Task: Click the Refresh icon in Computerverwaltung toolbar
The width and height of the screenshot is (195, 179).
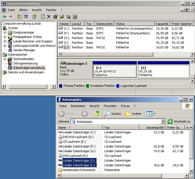Action: 43,17
